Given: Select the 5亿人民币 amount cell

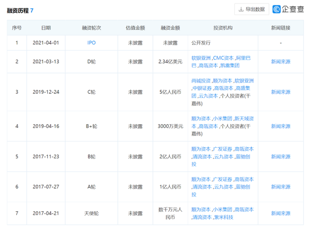Looking at the screenshot, I should coord(170,92).
